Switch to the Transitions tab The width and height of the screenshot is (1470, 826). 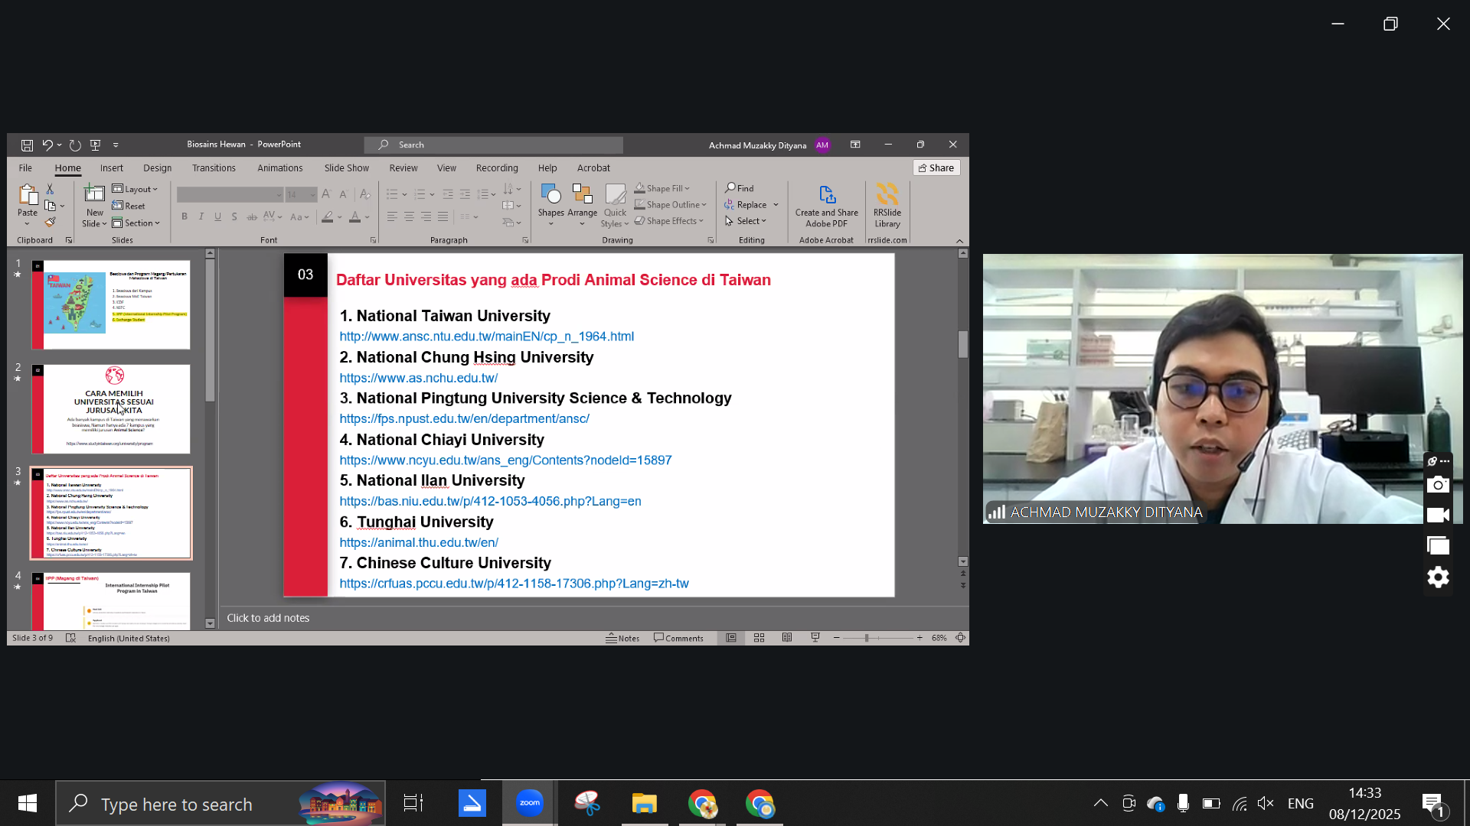[x=214, y=168]
